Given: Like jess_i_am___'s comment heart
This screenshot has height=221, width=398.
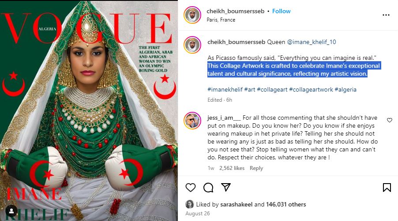Looking at the screenshot, I should coord(389,120).
